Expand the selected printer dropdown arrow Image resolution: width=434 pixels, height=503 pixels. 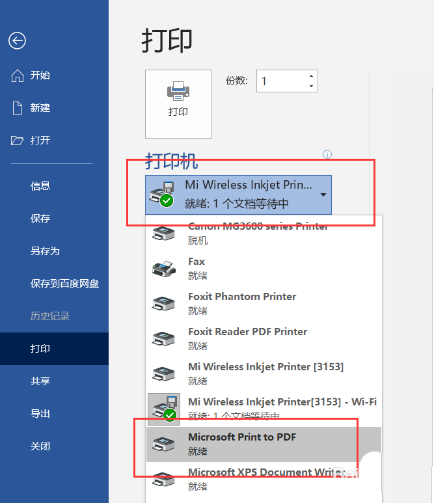(323, 195)
